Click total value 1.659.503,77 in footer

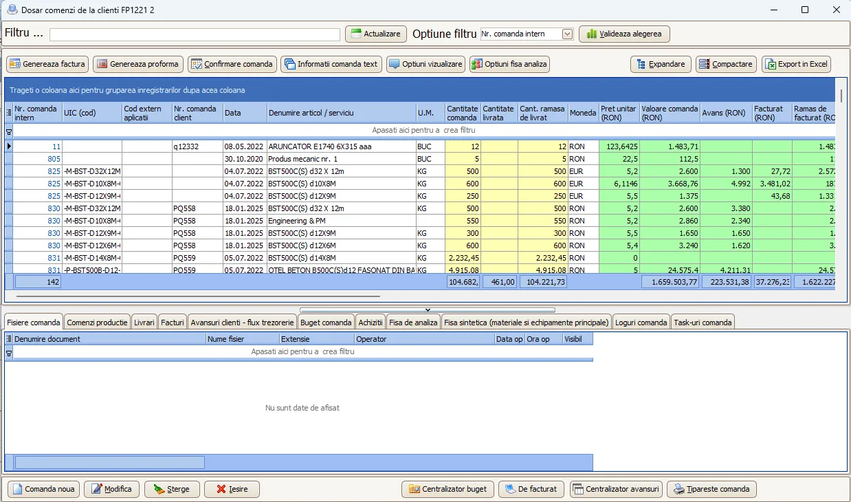point(670,281)
